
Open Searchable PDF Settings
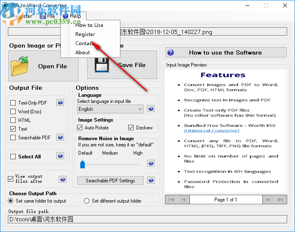coord(110,181)
